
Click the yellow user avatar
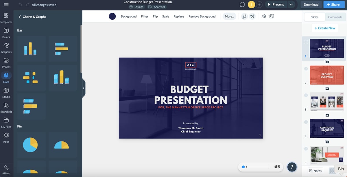(252, 5)
